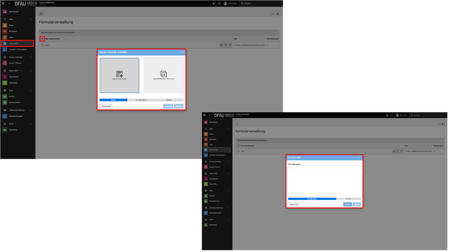Image resolution: width=449 pixels, height=252 pixels.
Task: Open the Seite module in the upper-left sidebar
Action: tap(11, 25)
